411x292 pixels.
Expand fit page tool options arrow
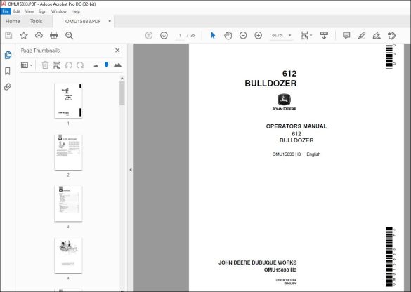coord(311,35)
